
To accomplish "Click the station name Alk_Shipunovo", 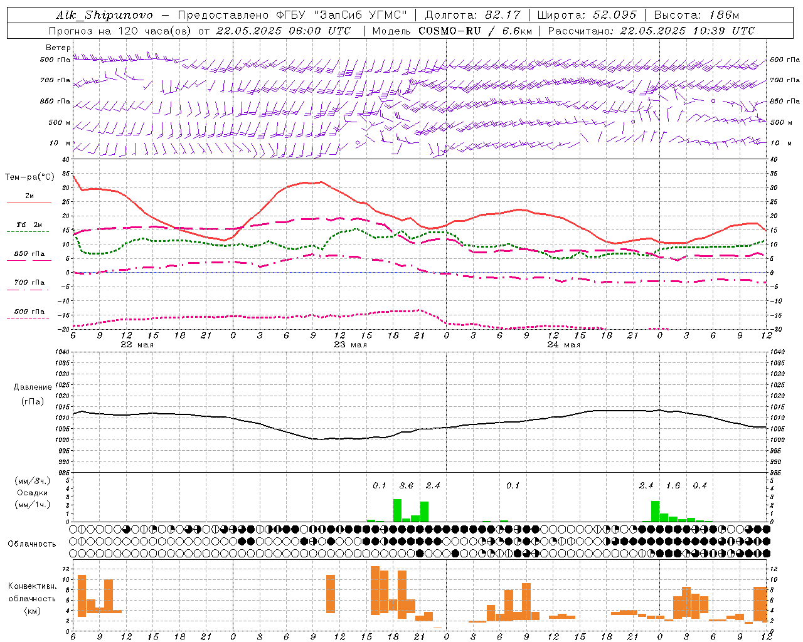I will (x=104, y=15).
